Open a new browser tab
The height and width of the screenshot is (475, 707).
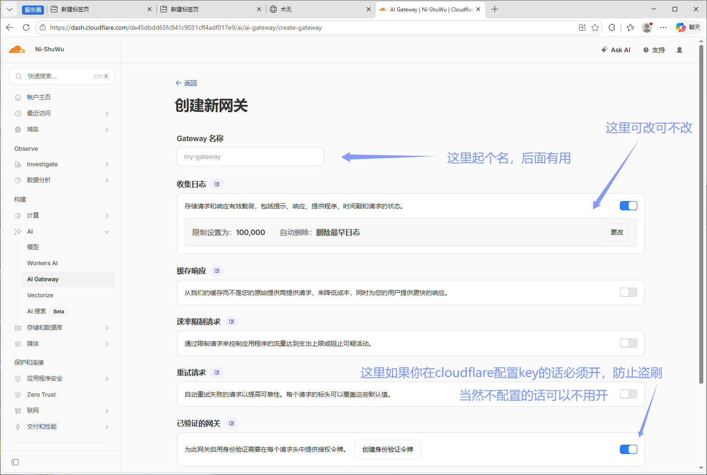coord(495,9)
